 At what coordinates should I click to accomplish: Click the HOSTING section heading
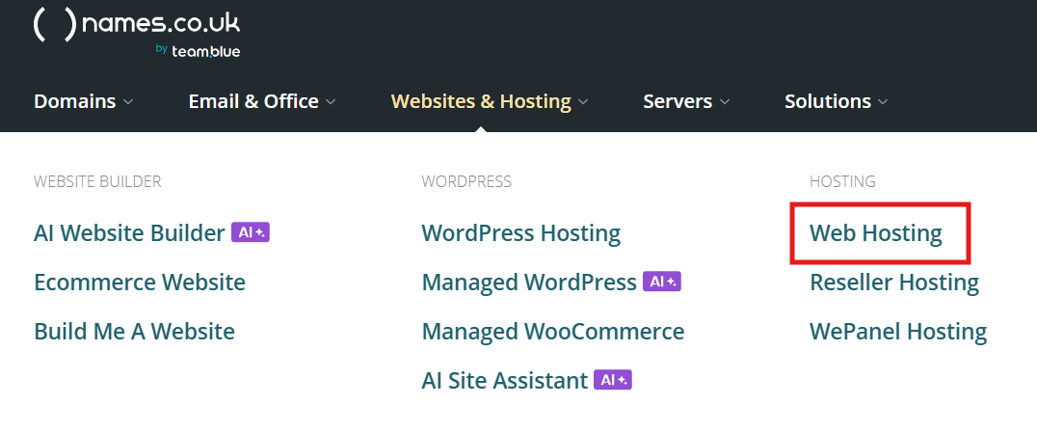point(842,181)
